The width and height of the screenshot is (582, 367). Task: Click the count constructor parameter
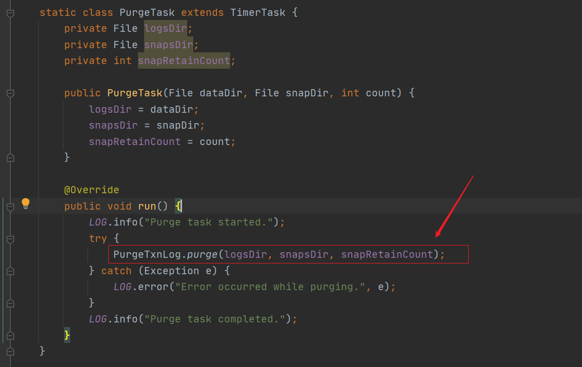click(x=381, y=93)
